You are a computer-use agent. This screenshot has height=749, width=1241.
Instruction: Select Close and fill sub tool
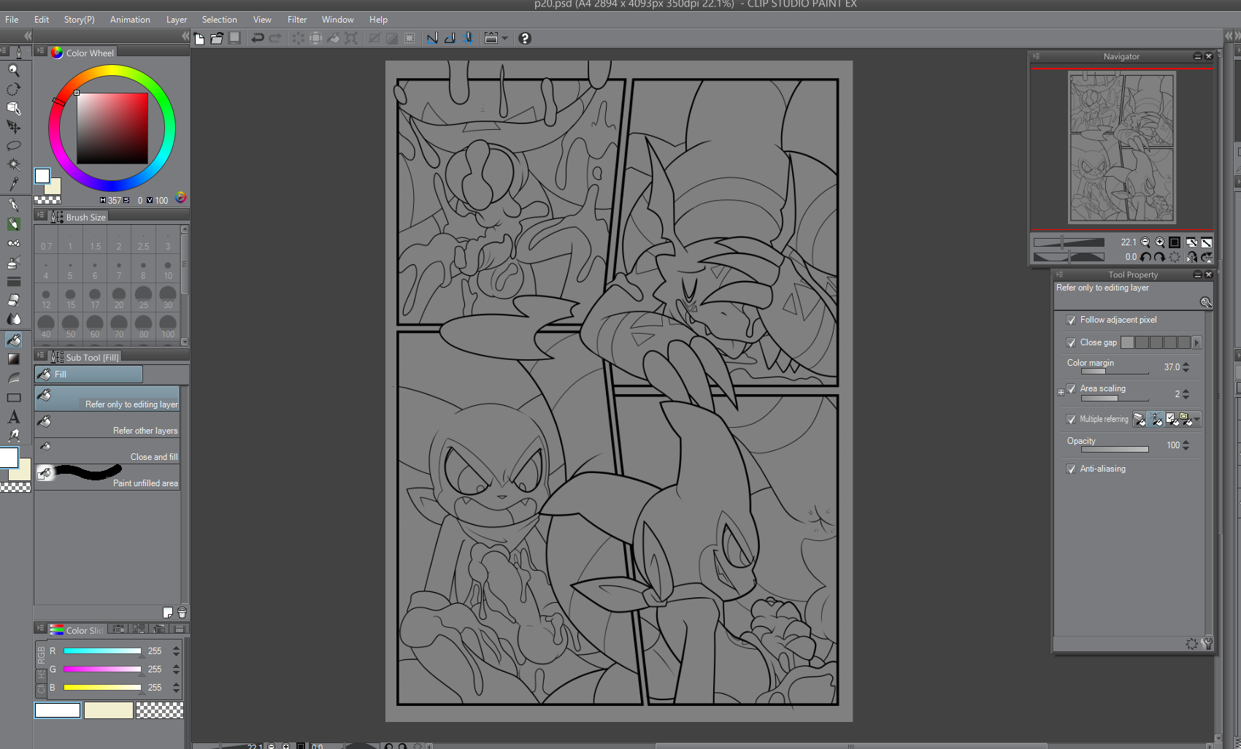[x=107, y=450]
